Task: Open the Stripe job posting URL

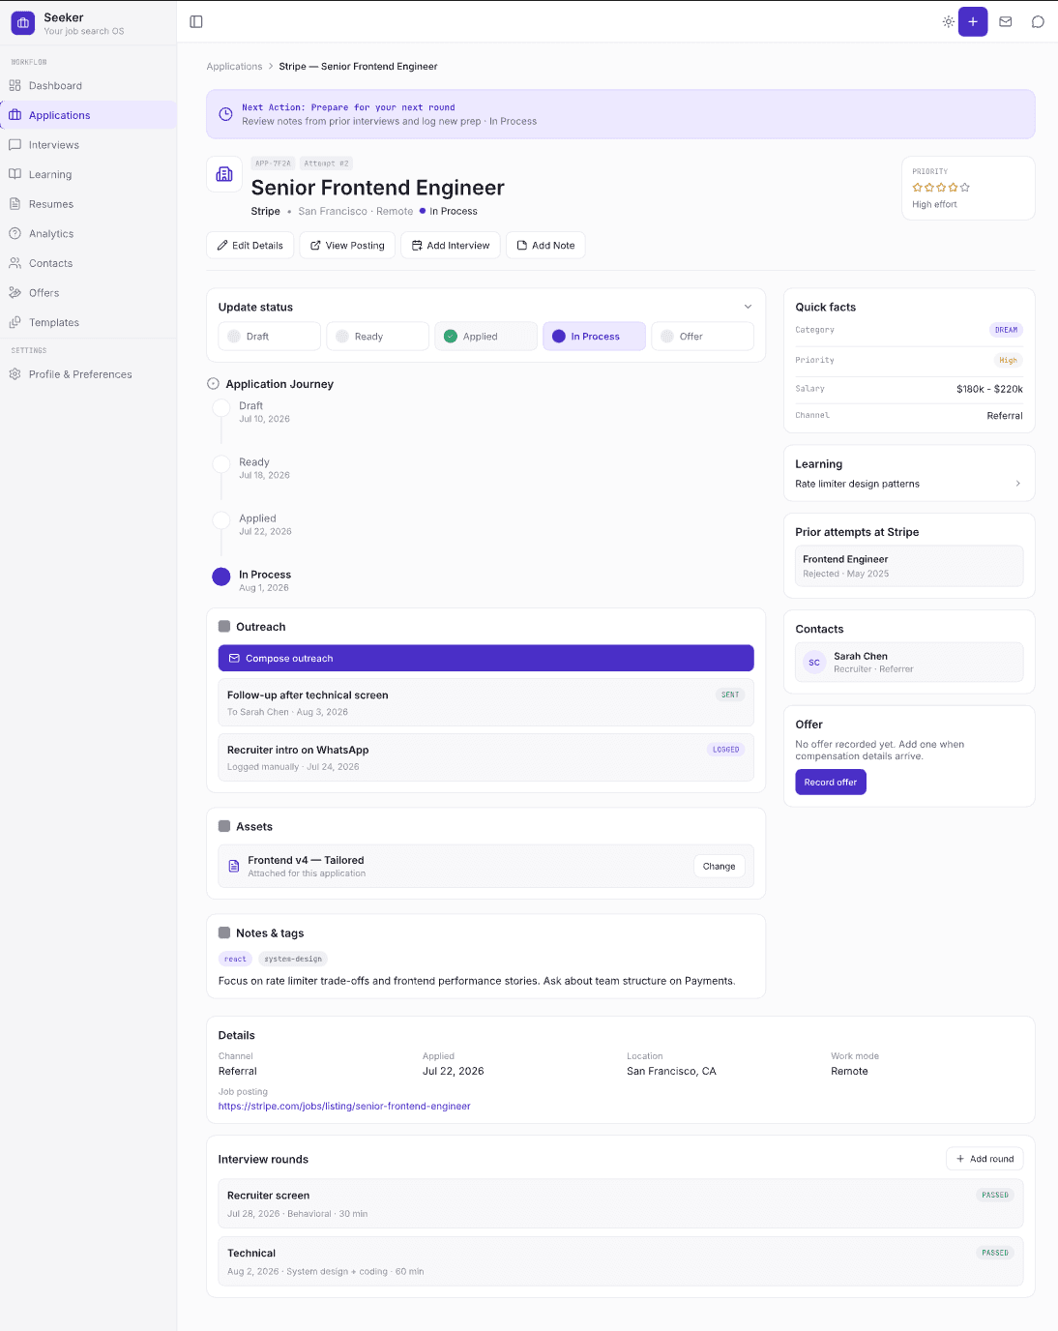Action: (x=344, y=1106)
